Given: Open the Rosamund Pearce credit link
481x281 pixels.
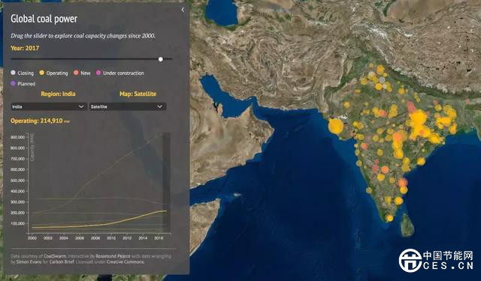Looking at the screenshot, I should (x=113, y=256).
